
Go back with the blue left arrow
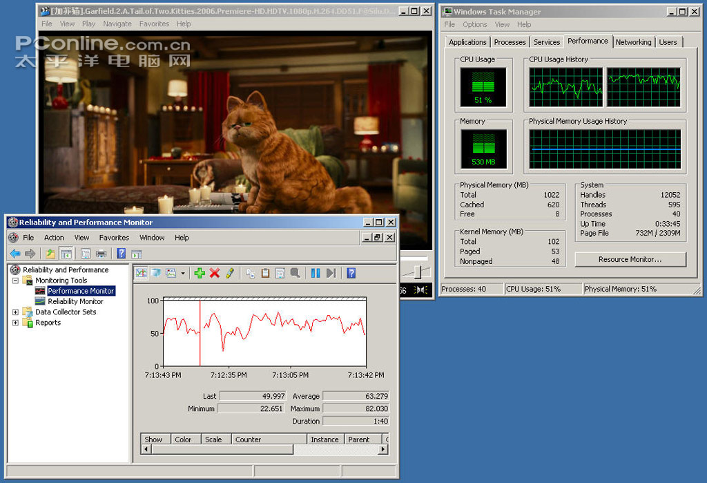point(15,254)
